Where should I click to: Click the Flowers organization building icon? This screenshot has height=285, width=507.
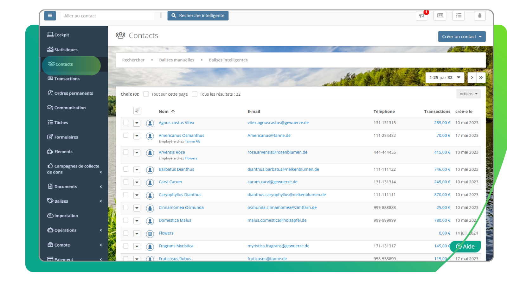pyautogui.click(x=150, y=234)
